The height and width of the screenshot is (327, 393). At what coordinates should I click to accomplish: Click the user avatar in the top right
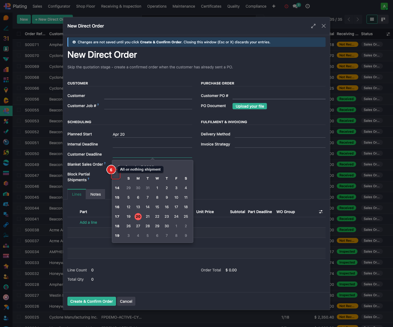[384, 6]
